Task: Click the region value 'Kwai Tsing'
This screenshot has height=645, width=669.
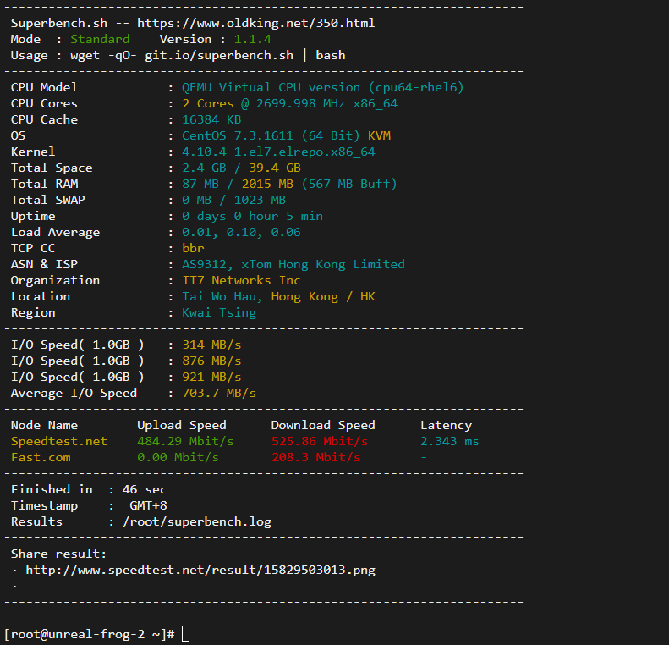Action: tap(219, 313)
